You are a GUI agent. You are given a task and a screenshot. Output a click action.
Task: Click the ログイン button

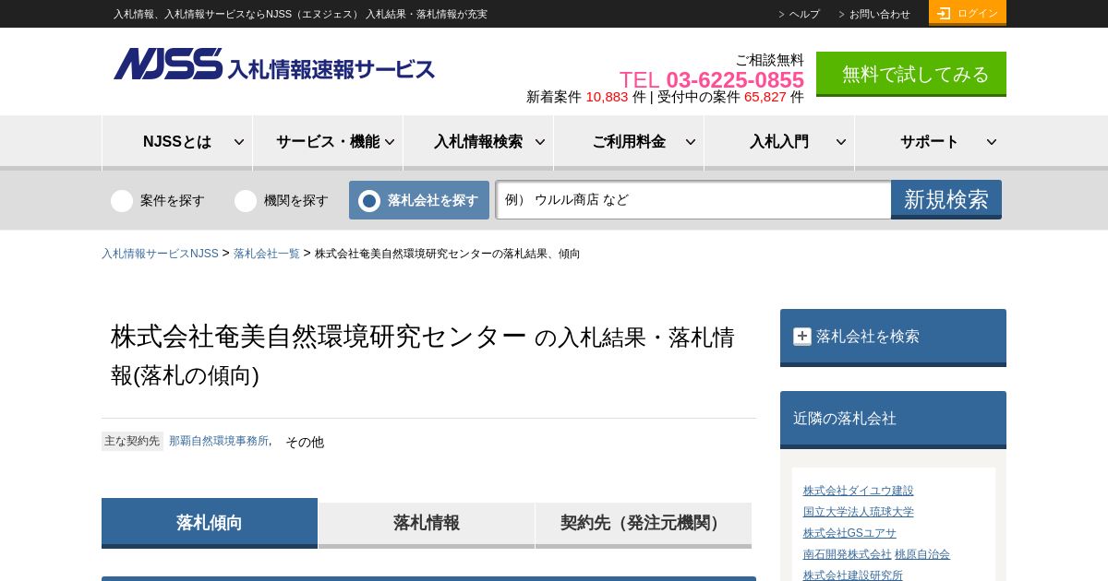(968, 13)
